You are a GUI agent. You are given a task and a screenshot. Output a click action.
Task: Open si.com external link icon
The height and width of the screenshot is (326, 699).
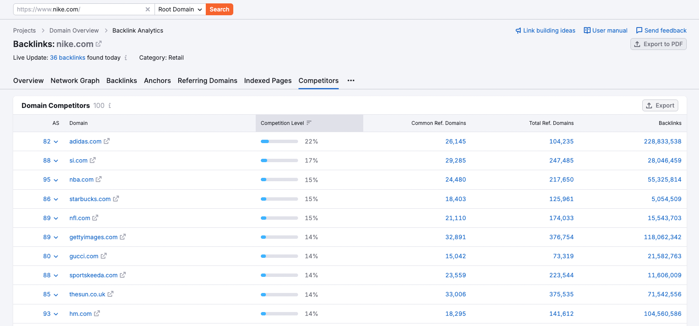(x=93, y=160)
